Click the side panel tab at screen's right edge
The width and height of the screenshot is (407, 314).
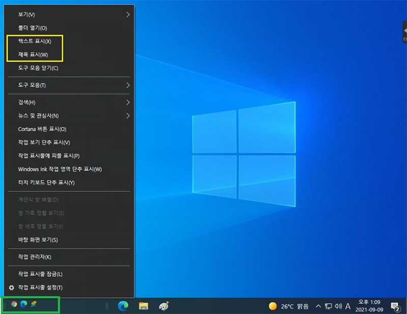[x=404, y=32]
